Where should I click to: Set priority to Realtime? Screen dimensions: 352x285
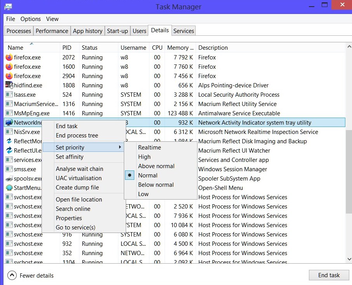[149, 148]
